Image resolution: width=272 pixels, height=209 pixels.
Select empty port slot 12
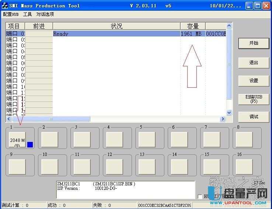click(x=115, y=167)
